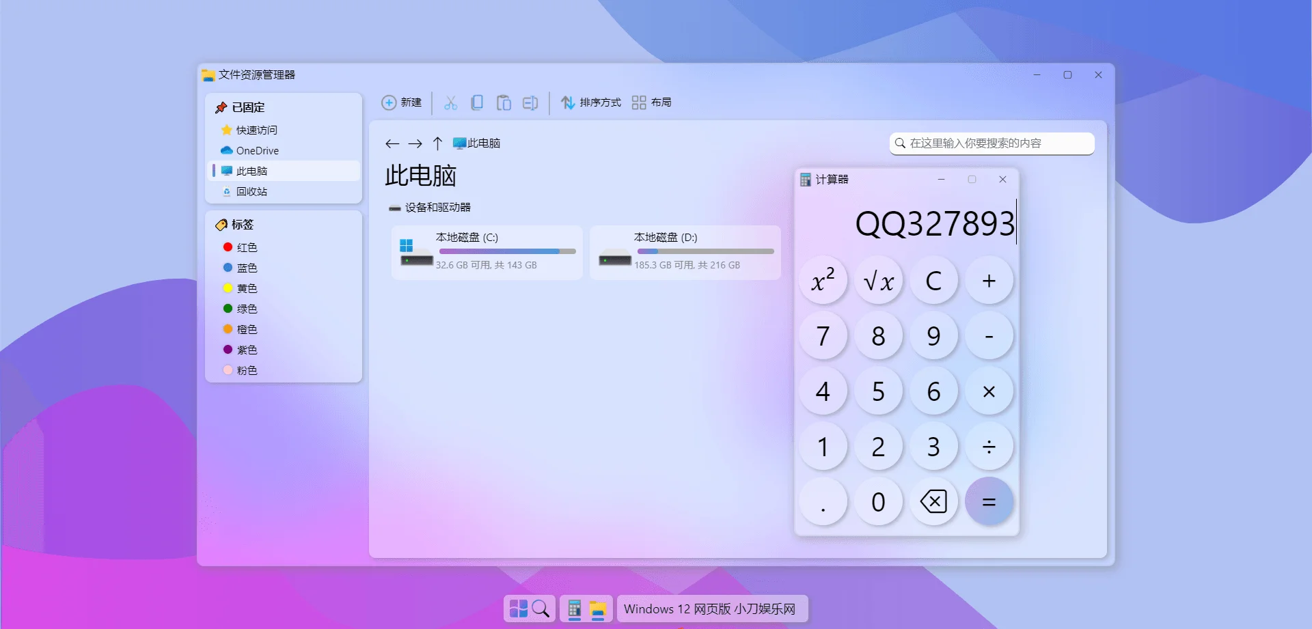Select the Rename icon in the toolbar
The width and height of the screenshot is (1312, 629).
[531, 102]
